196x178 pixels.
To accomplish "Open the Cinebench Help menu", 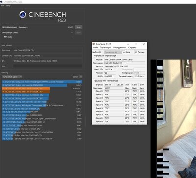I will [x=8, y=6].
